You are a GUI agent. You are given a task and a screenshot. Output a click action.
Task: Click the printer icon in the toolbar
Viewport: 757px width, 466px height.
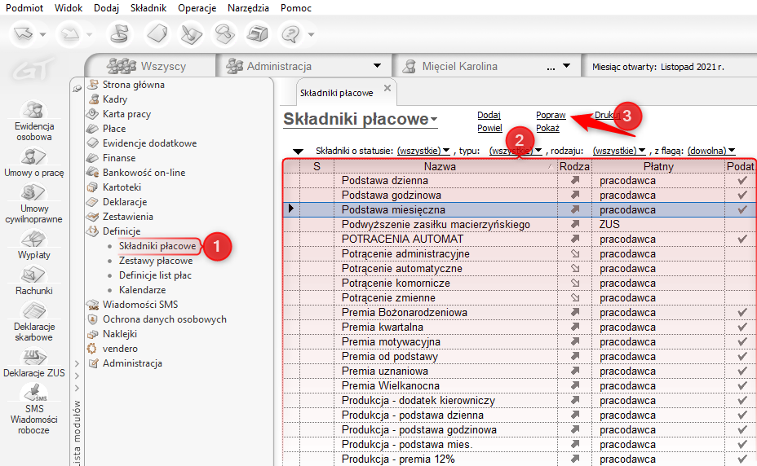257,33
